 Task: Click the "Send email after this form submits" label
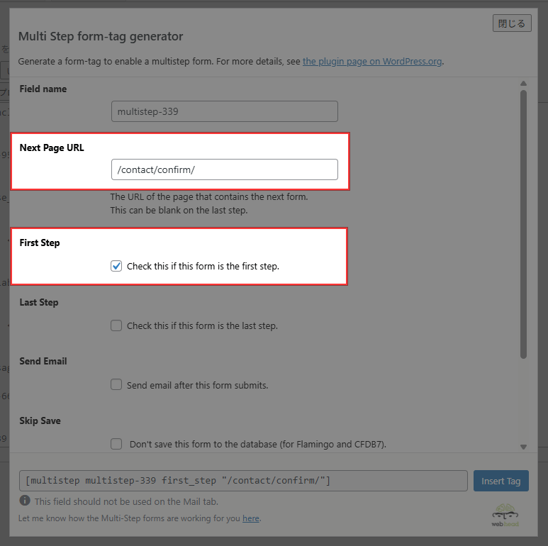point(197,385)
